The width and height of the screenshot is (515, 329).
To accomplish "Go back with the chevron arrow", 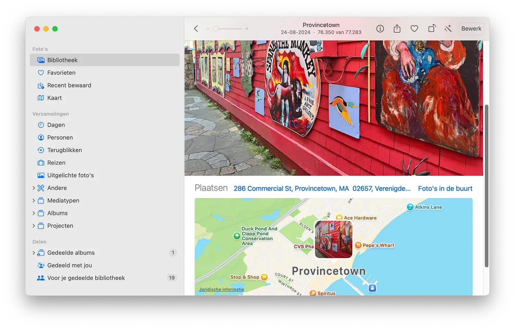I will click(196, 29).
